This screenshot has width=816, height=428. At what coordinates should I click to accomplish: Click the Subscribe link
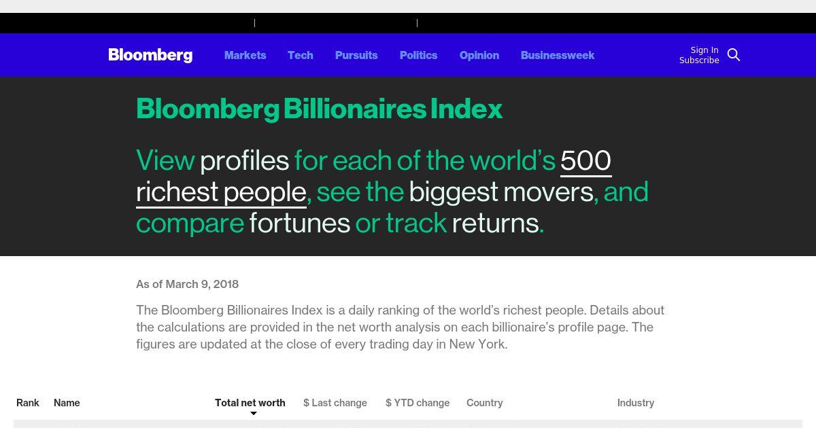699,60
